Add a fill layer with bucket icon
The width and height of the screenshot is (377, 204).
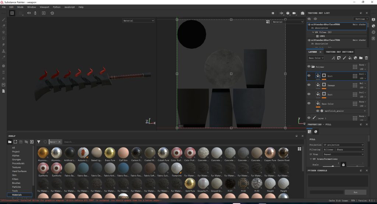[x=350, y=58]
